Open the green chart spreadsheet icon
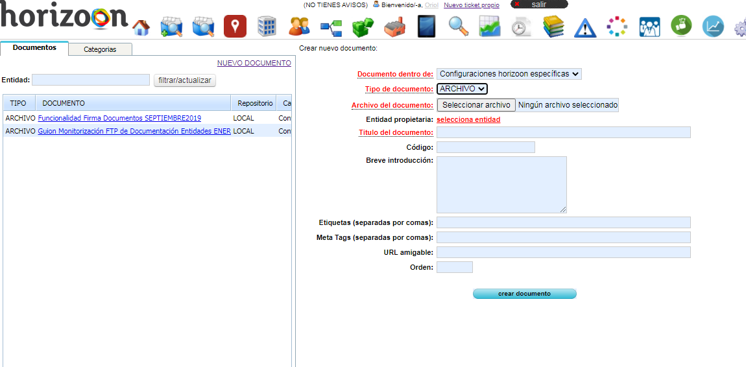Viewport: 746px width, 367px height. click(x=490, y=27)
